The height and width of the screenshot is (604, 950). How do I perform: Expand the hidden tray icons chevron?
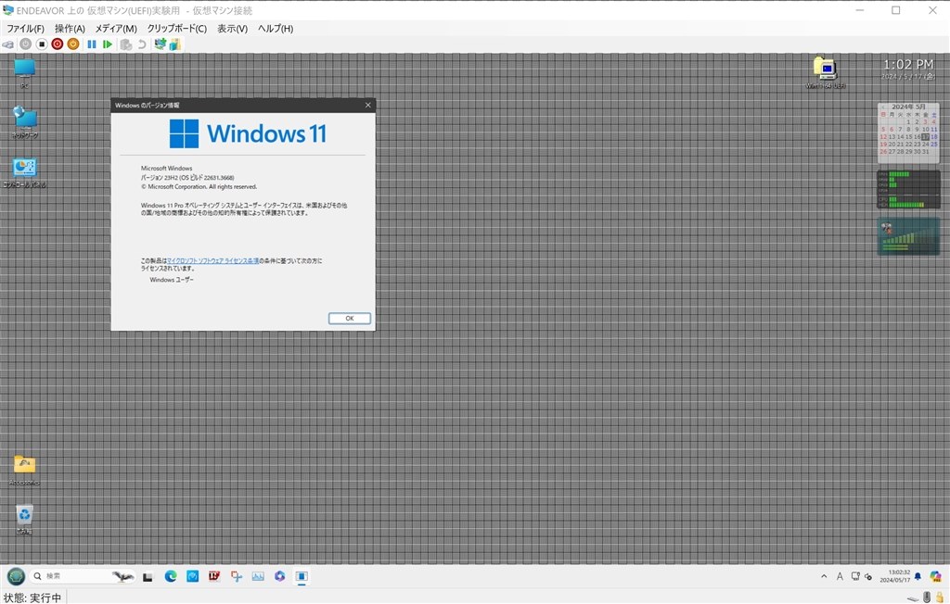click(x=824, y=577)
